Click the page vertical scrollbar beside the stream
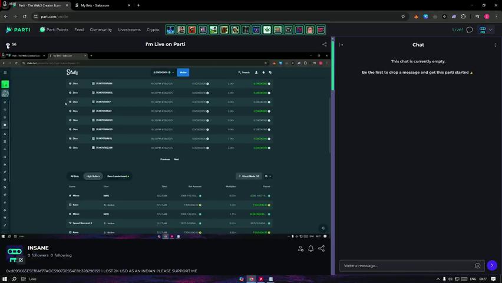The height and width of the screenshot is (283, 502). click(333, 64)
